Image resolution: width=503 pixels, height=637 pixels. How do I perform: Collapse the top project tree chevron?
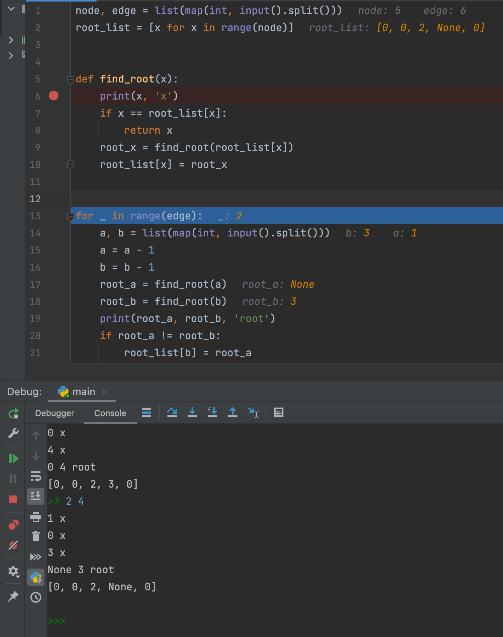11,8
